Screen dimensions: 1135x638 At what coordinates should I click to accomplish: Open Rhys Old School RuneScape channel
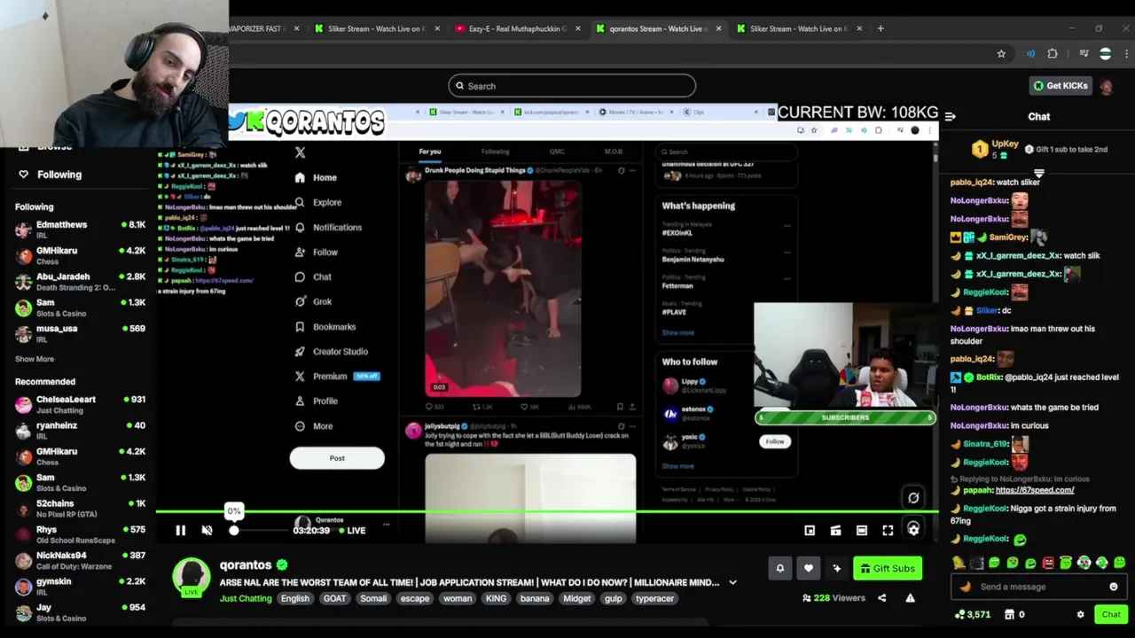80,534
